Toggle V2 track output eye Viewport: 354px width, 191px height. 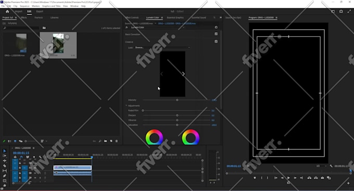tap(35, 163)
